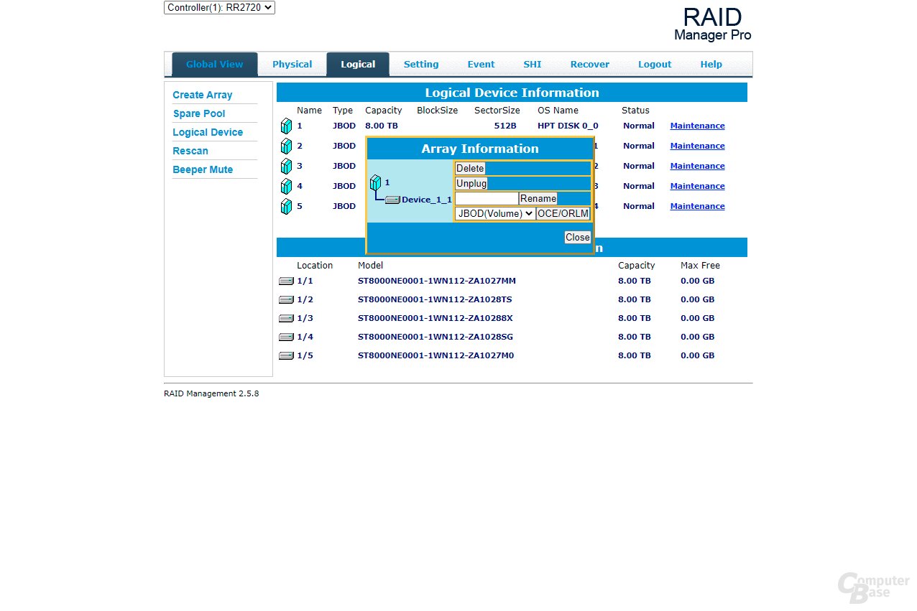Click model ST8000NE0001-1WN112-ZA1028TS

click(435, 299)
